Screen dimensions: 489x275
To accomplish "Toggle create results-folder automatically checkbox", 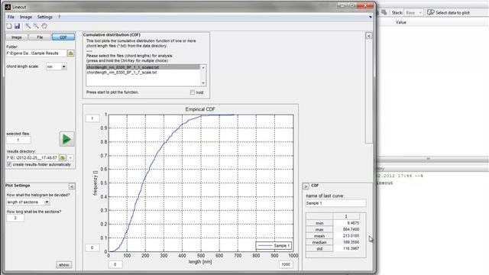I will tap(9, 164).
